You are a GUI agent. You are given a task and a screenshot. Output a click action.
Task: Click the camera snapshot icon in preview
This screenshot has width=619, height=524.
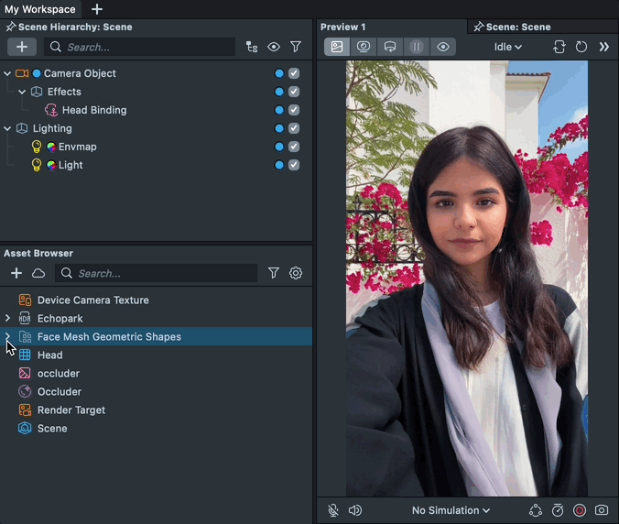[x=602, y=510]
